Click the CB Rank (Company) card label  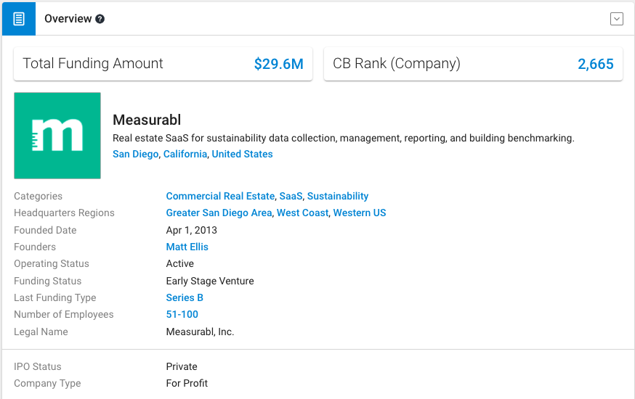(397, 63)
